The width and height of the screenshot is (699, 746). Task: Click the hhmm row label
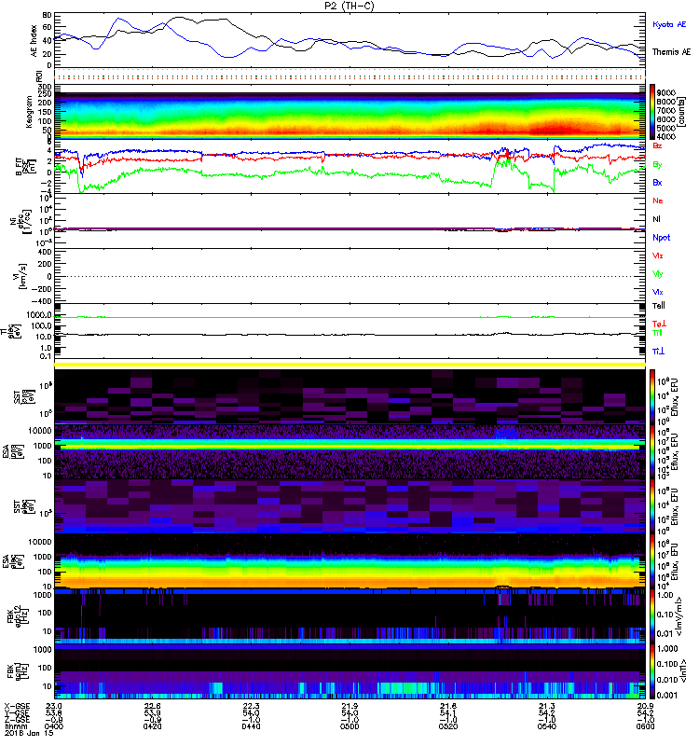tap(16, 726)
